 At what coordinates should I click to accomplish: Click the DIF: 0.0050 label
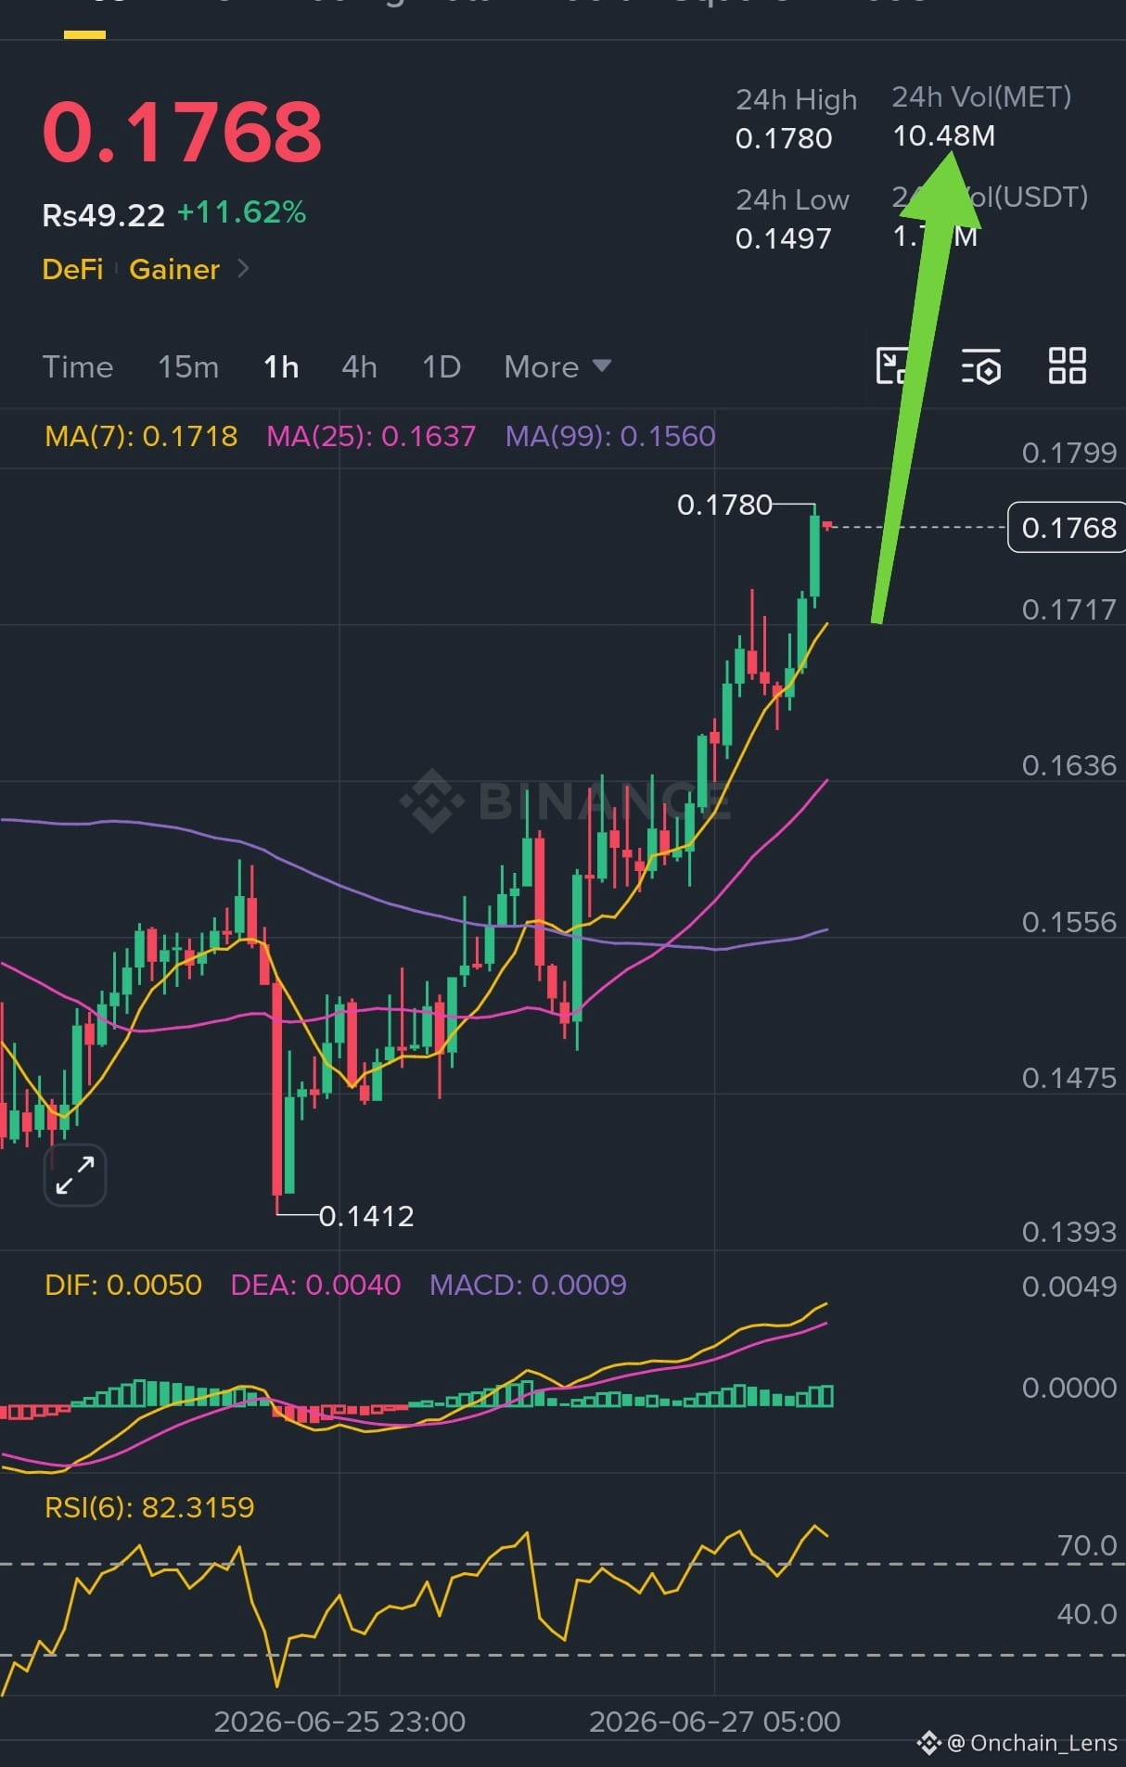123,1285
